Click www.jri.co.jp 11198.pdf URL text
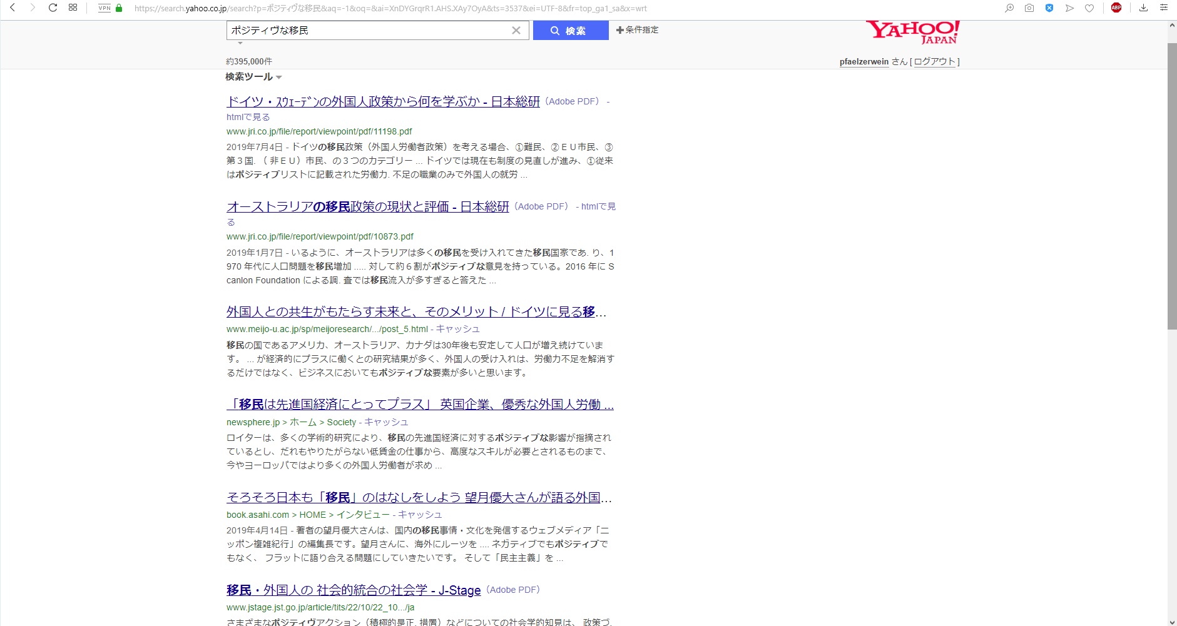Viewport: 1177px width, 626px height. coord(319,131)
